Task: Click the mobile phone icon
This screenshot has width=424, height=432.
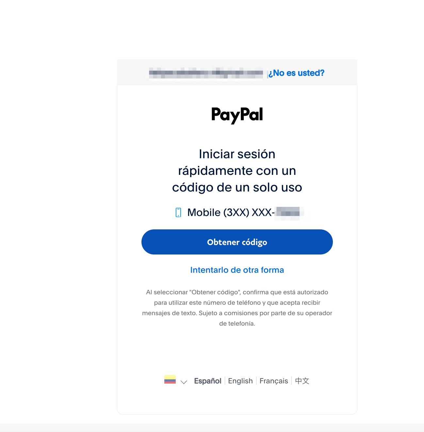Action: 178,212
